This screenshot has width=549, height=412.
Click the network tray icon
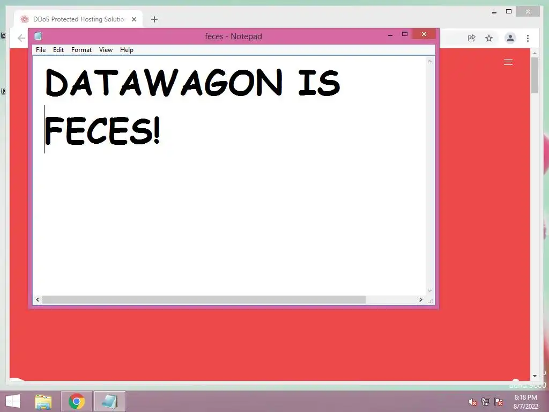[486, 402]
